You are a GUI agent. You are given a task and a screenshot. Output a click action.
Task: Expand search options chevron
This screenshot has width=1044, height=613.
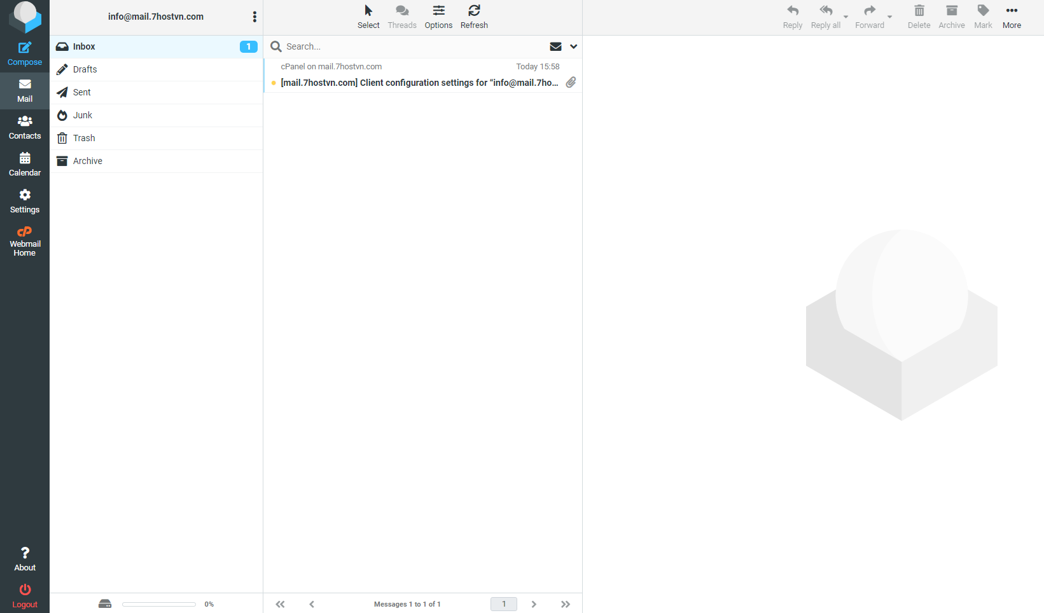pos(573,46)
